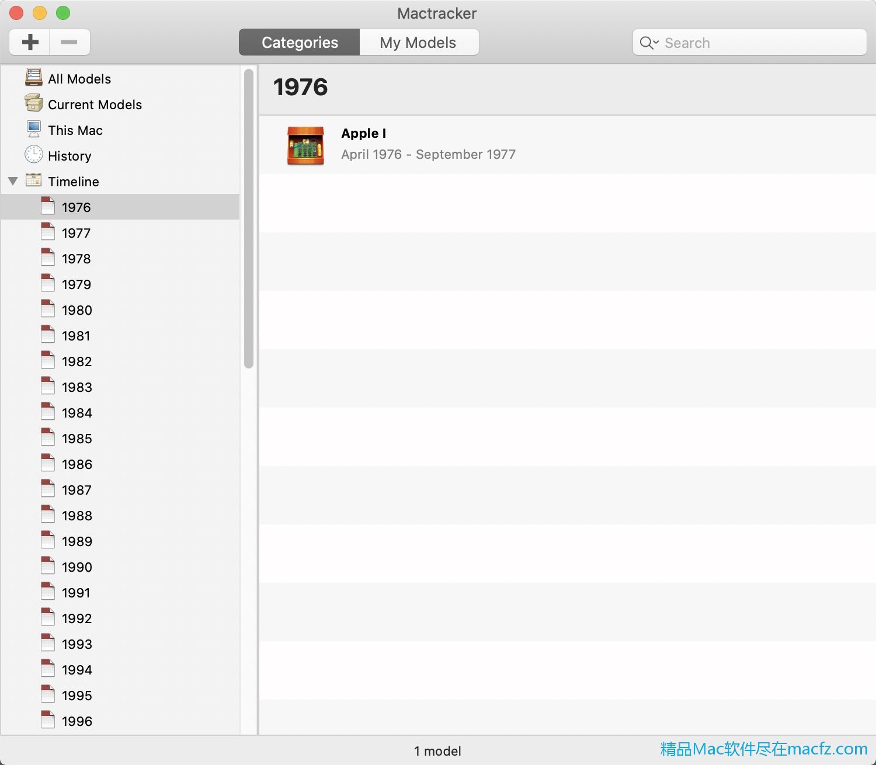Select the 1977 year label
The width and height of the screenshot is (876, 765).
click(x=77, y=233)
